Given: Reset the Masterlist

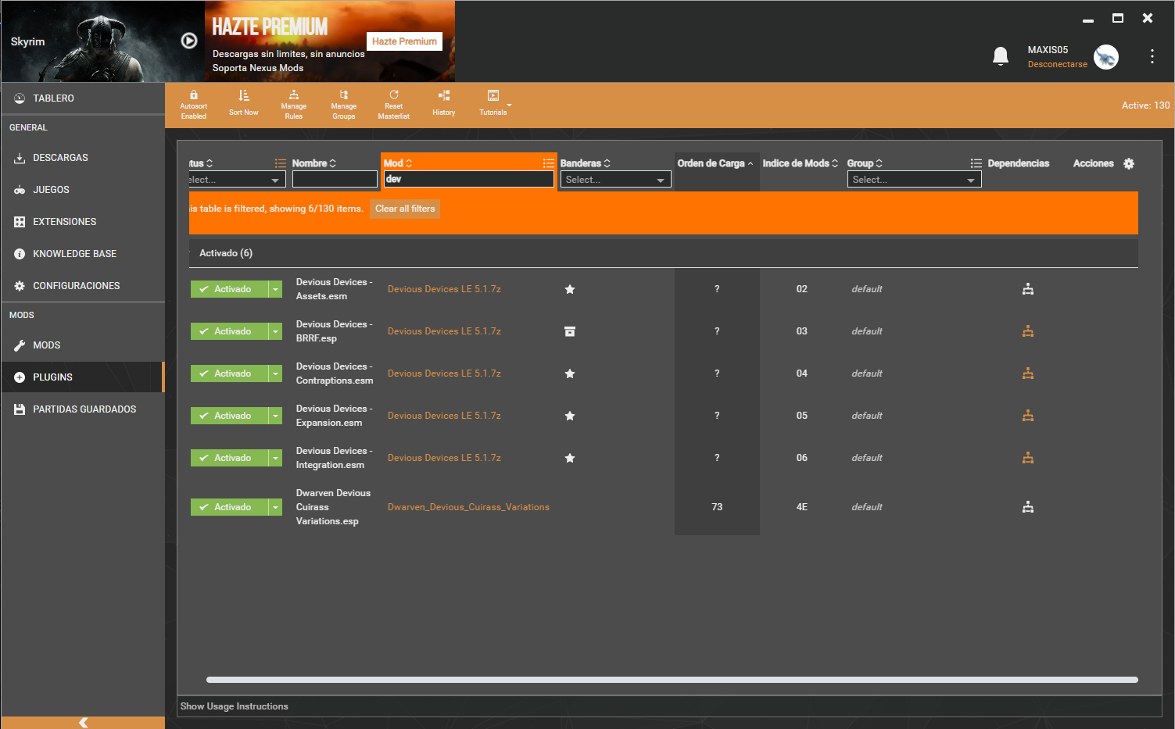Looking at the screenshot, I should coord(393,104).
